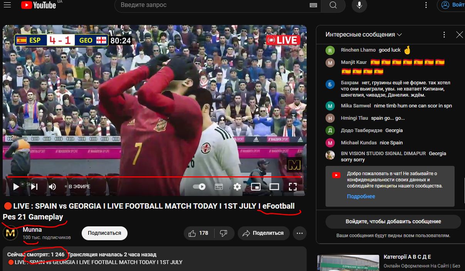Click the magnifier search button
The height and width of the screenshot is (271, 465).
point(333,5)
